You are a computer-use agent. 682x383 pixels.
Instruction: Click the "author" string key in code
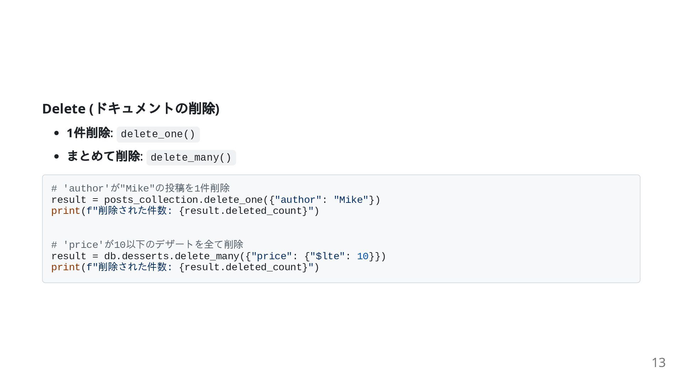tap(298, 200)
